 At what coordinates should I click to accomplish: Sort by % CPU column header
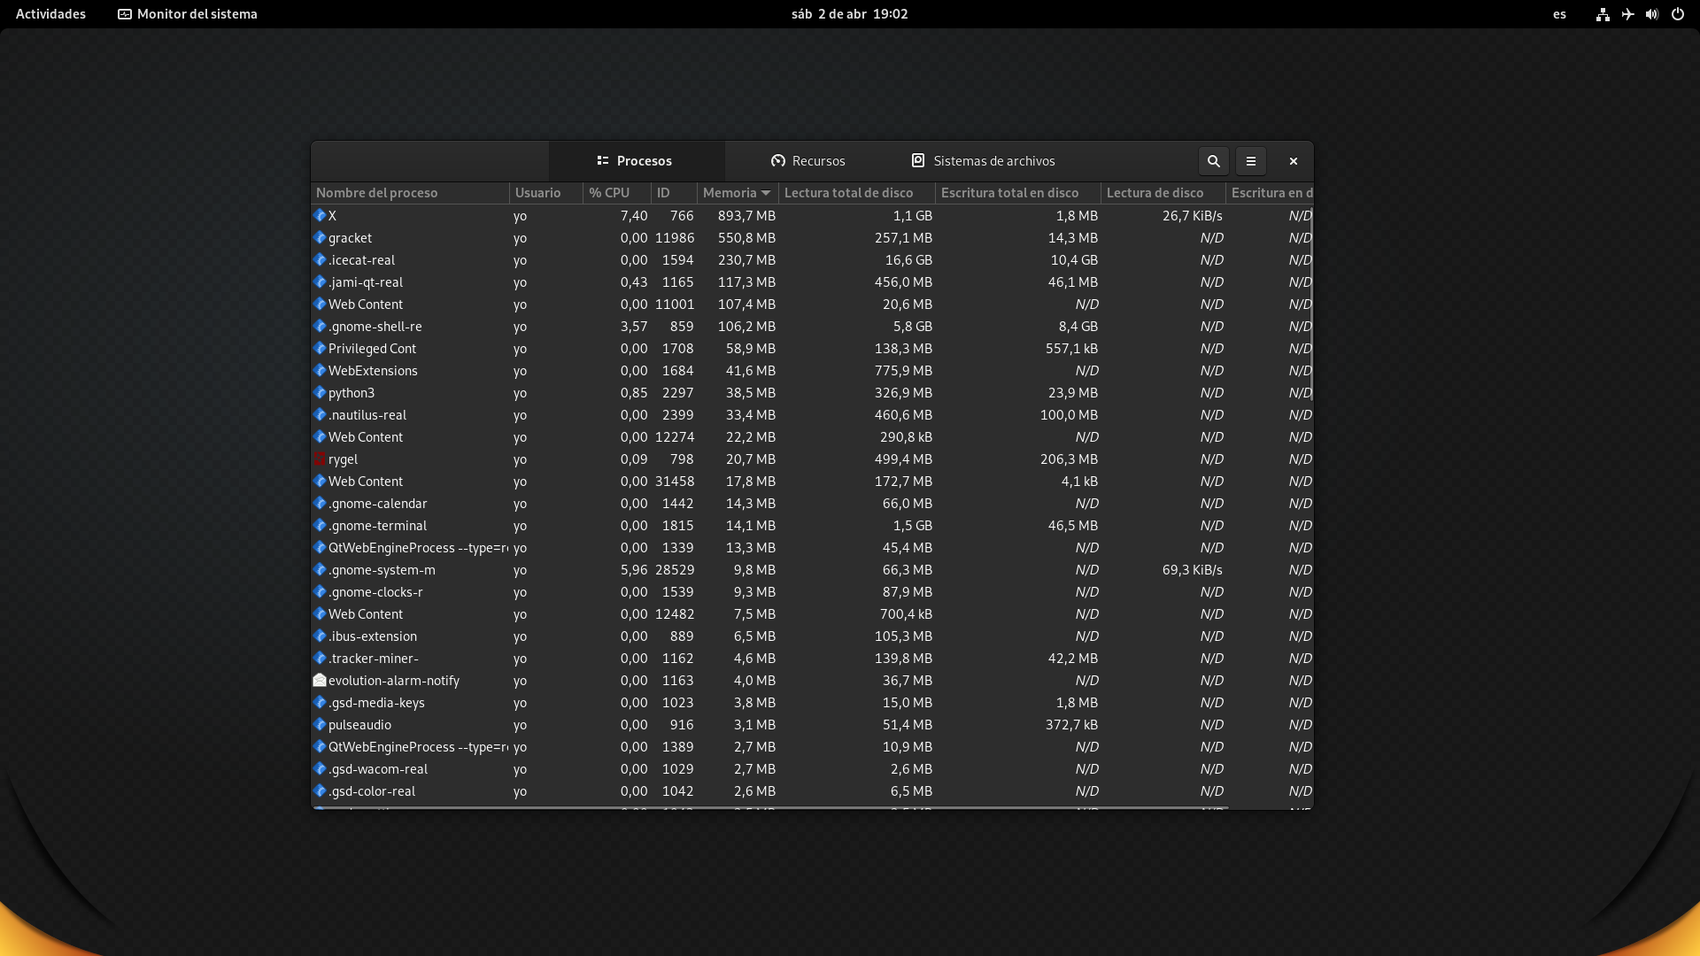coord(617,193)
